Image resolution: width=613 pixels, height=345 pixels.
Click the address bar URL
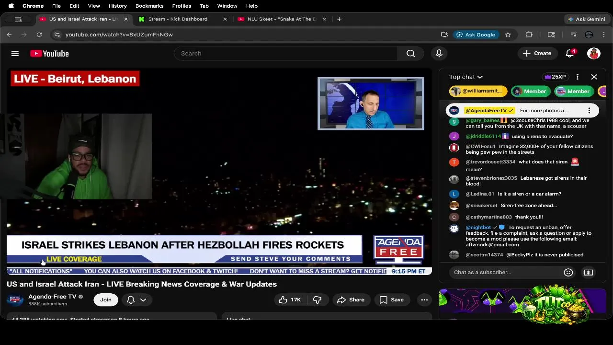[119, 34]
